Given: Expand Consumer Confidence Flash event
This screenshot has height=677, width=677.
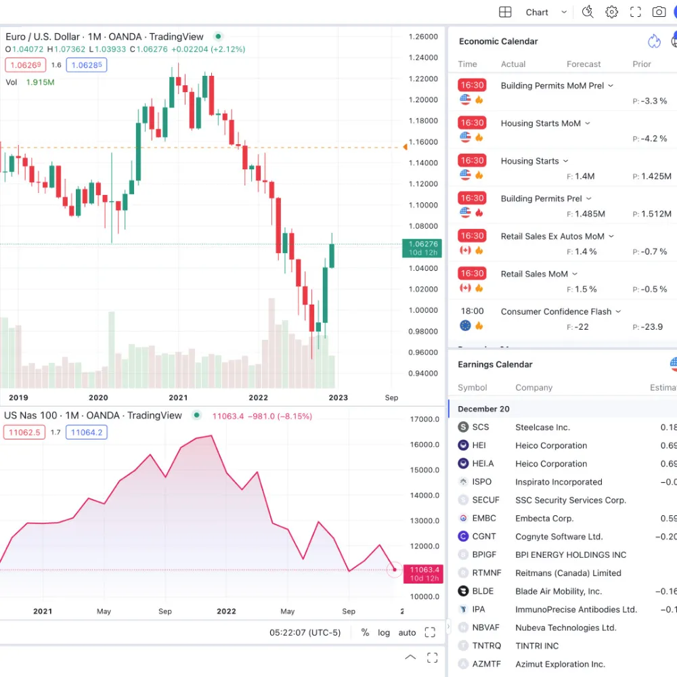Looking at the screenshot, I should (618, 311).
